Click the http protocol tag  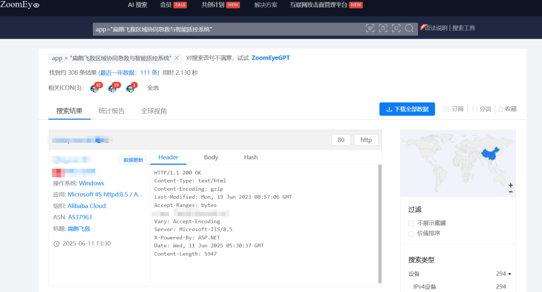pyautogui.click(x=366, y=140)
